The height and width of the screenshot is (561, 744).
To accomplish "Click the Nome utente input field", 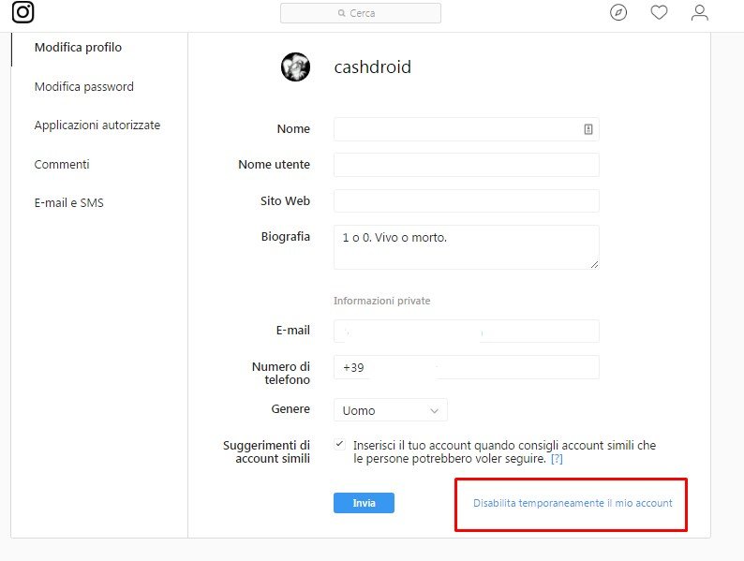I will [x=466, y=165].
